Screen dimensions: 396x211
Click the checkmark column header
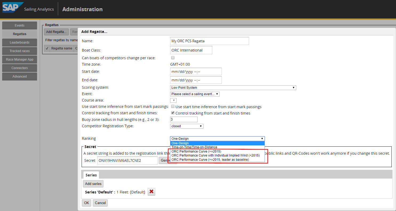pos(47,48)
